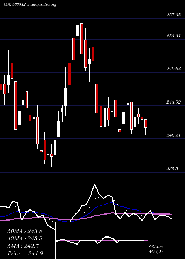Click the 12MA : 243.5 value
Viewport: 185px width, 259px height.
pyautogui.click(x=25, y=239)
